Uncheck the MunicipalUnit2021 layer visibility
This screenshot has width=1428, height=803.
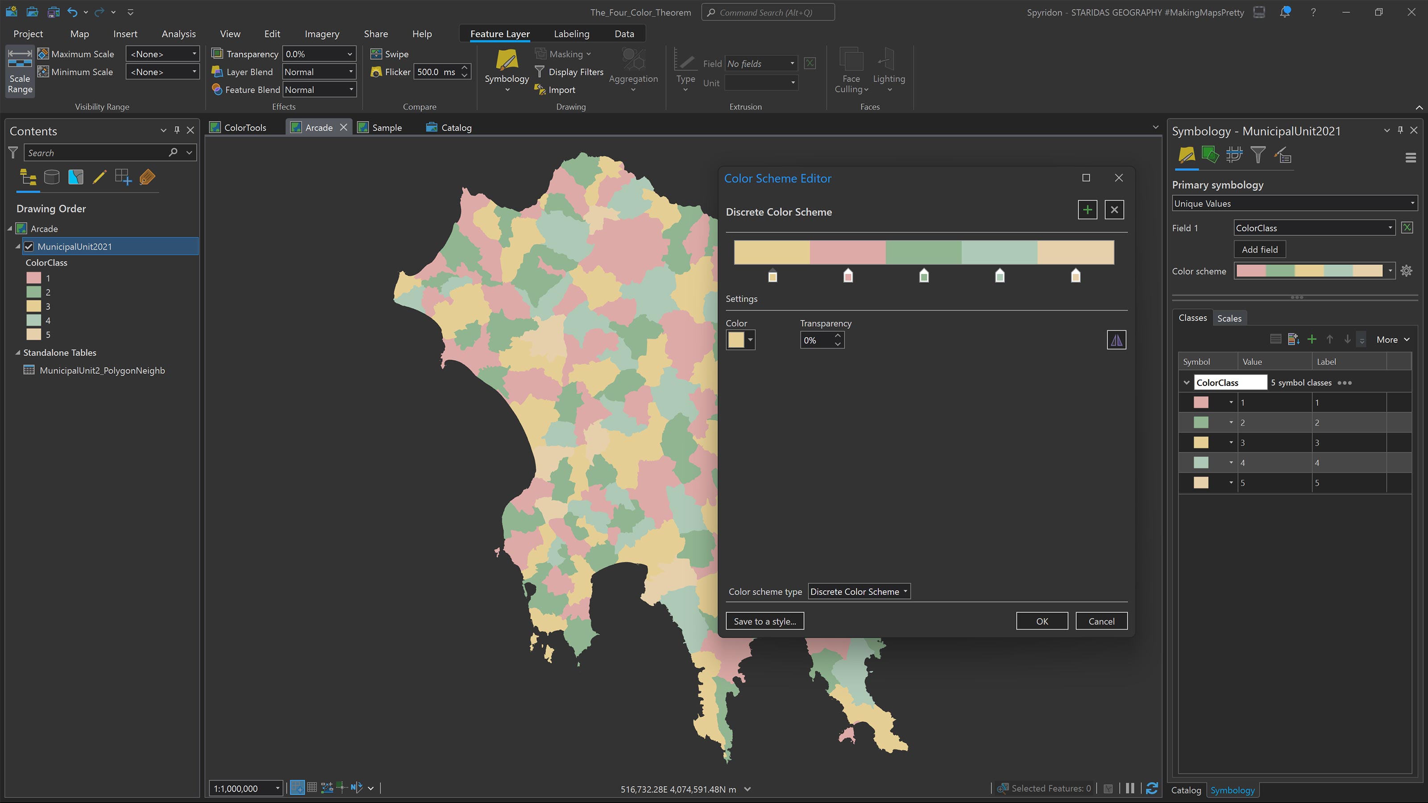[x=29, y=246]
